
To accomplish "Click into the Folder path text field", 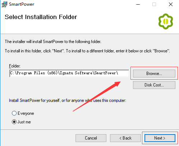I will pos(69,73).
